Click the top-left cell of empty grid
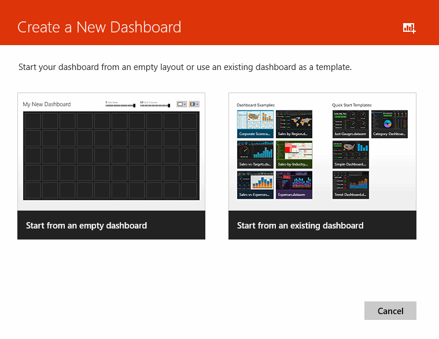Screen dimensions: 439x339 pos(32,121)
